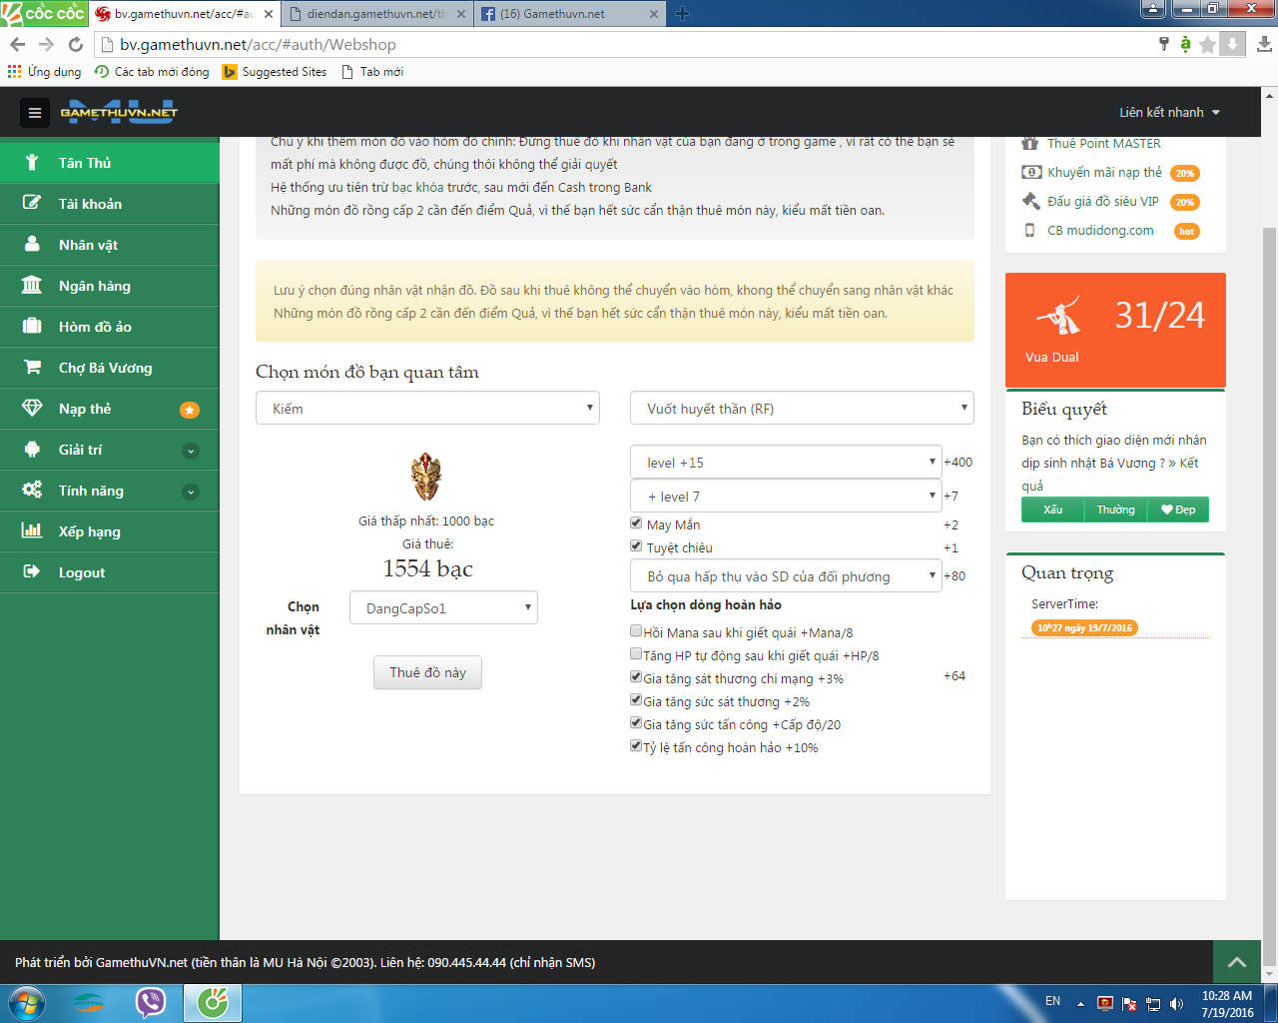Click the bank icon beside Ngân hàng
1278x1023 pixels.
point(32,286)
